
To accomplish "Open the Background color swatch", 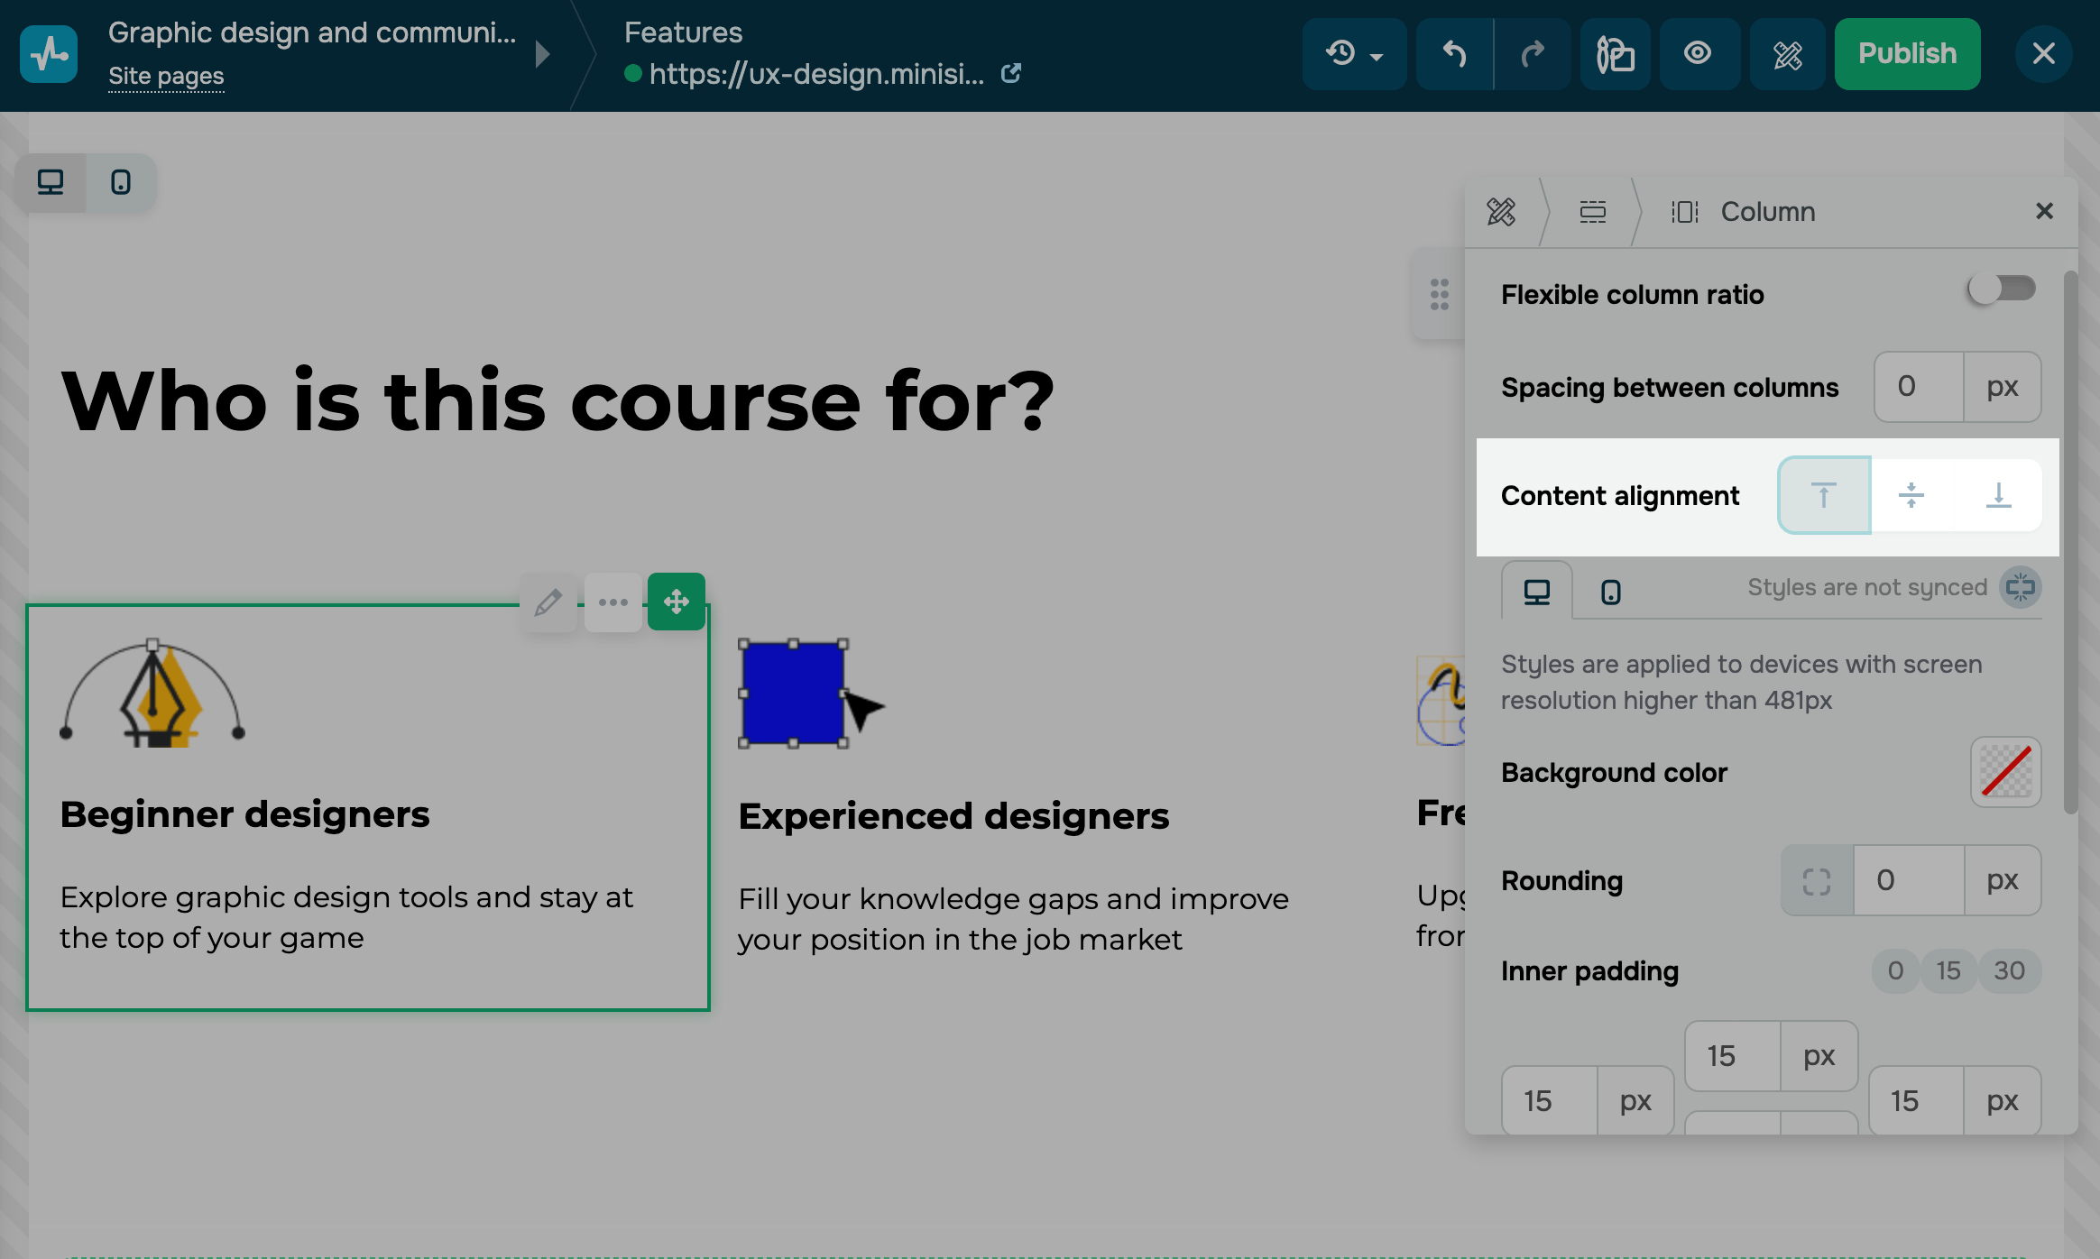I will [x=2005, y=772].
